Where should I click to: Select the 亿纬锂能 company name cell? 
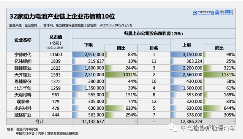(x=23, y=61)
